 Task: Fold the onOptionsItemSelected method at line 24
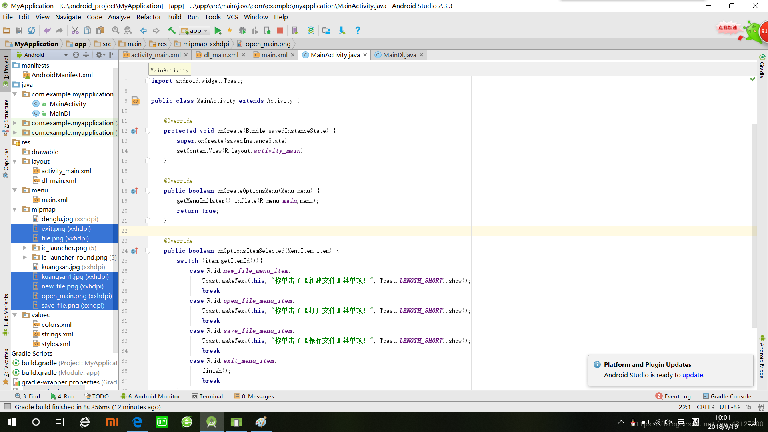[x=148, y=251]
